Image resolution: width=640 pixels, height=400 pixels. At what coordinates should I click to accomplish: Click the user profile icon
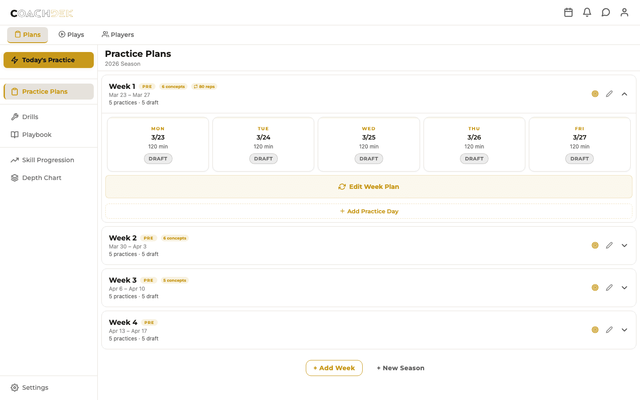click(x=624, y=12)
